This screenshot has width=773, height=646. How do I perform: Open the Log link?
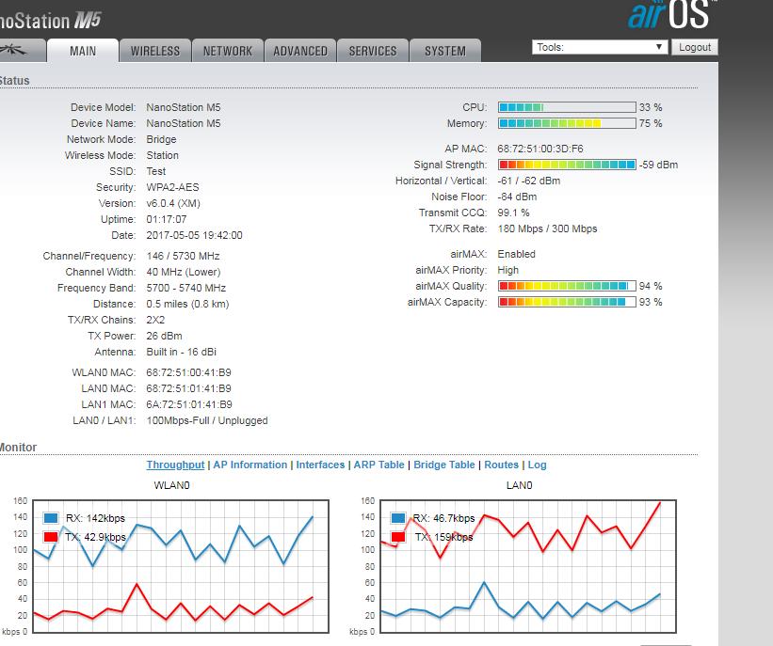(x=537, y=465)
